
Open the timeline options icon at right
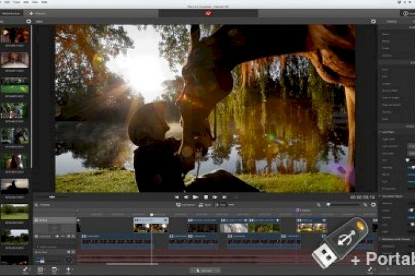(373, 205)
